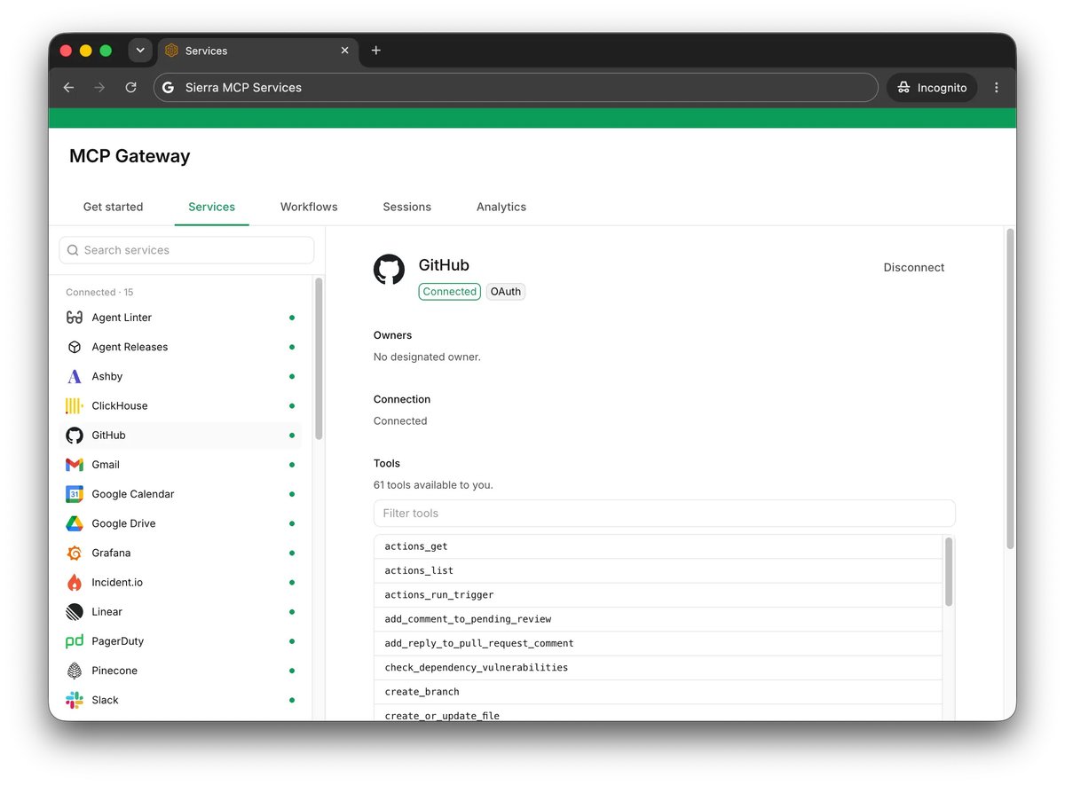The height and width of the screenshot is (785, 1065).
Task: Click the Pinecone logo icon
Action: point(75,671)
